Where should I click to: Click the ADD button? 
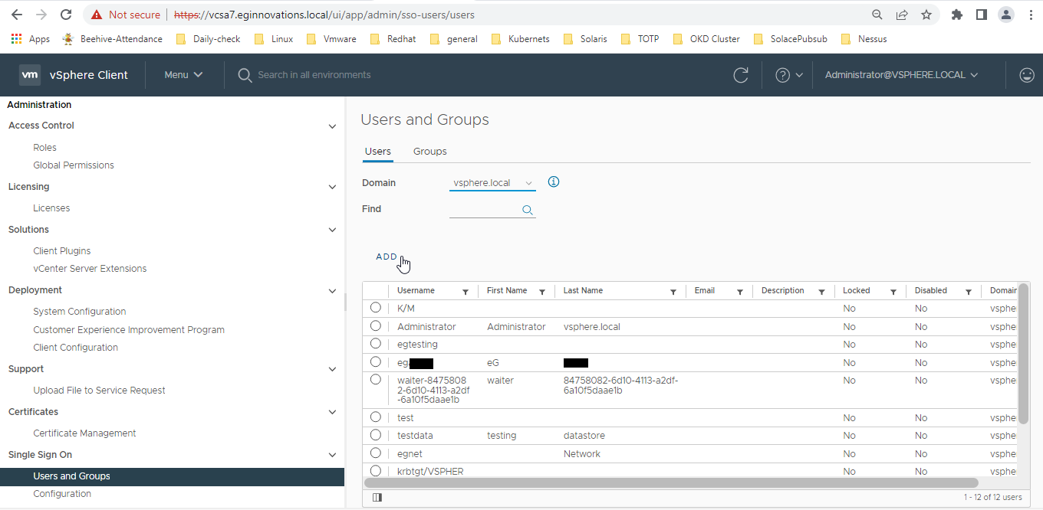point(387,257)
